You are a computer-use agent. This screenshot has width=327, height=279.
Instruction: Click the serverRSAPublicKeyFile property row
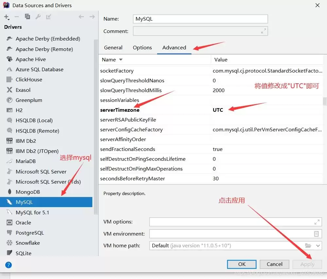(x=211, y=120)
